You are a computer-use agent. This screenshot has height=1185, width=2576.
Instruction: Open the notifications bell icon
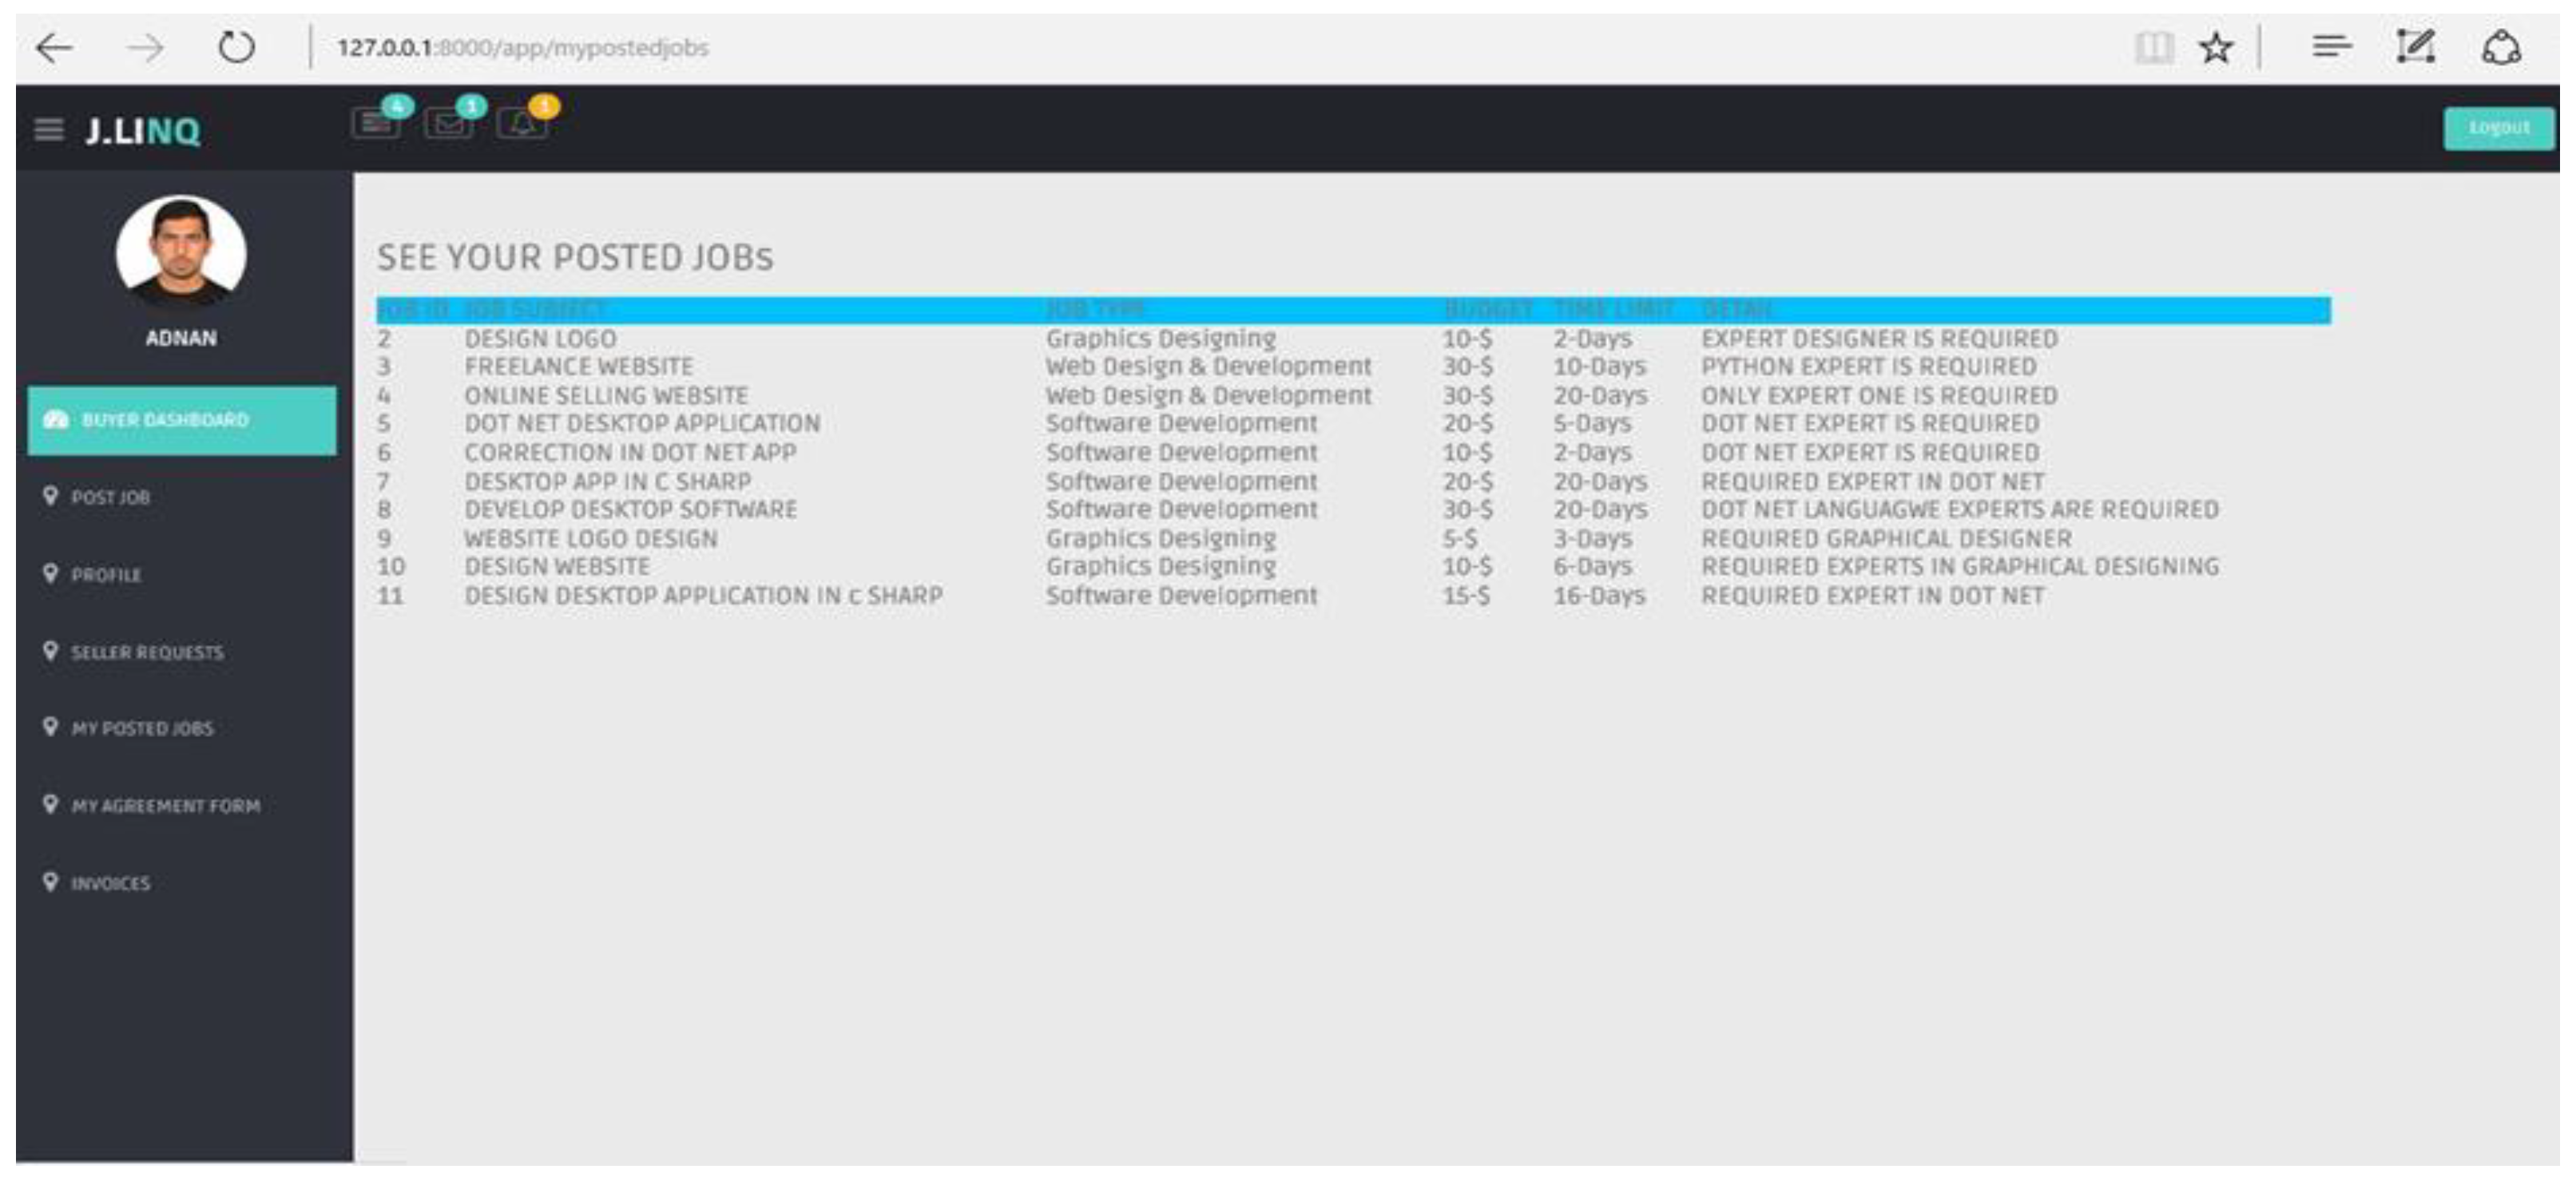521,123
